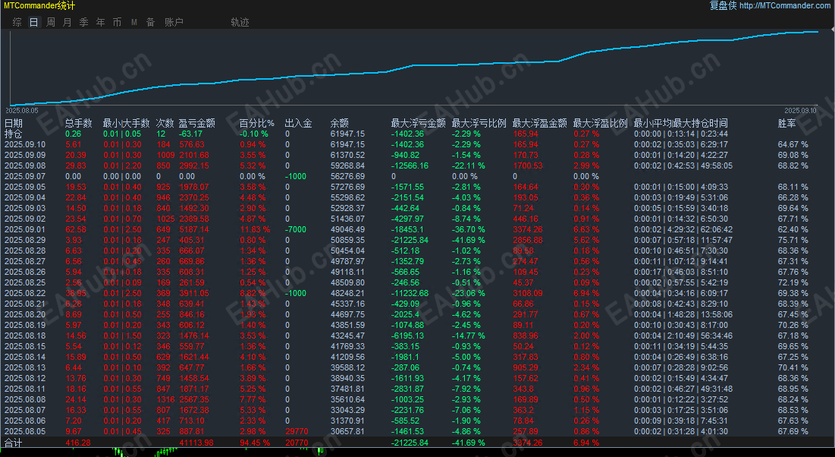
Task: Click holding time 0:00:02 | 4:29:32 | 62:06:42
Action: pyautogui.click(x=683, y=229)
